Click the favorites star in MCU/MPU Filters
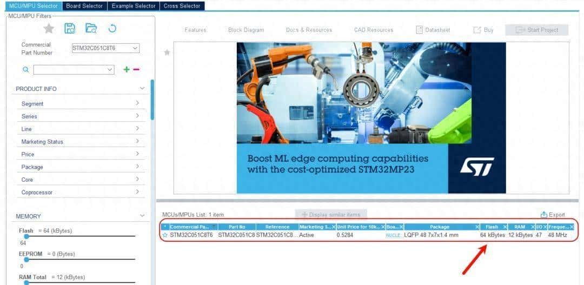Screen dimensions: 584x285 pos(49,29)
